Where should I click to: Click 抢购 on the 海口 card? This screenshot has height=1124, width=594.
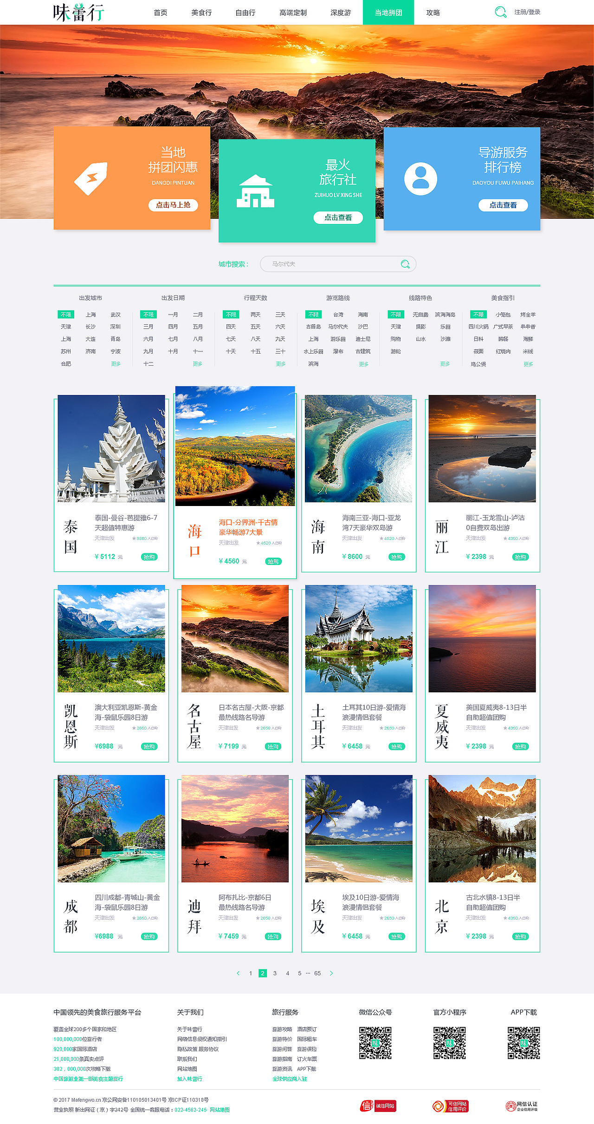[273, 561]
